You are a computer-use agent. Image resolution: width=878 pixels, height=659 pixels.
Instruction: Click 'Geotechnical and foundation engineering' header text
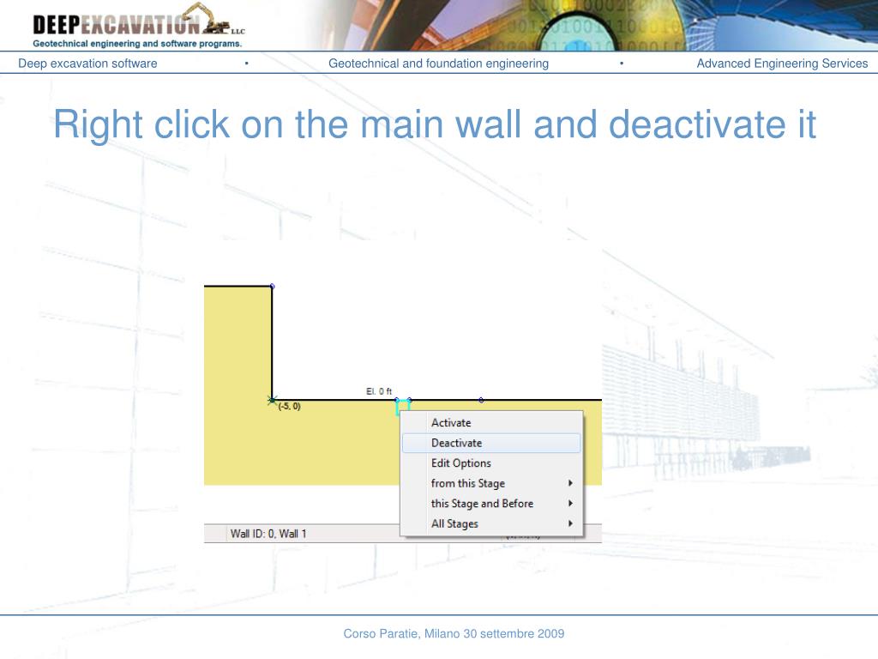point(438,63)
